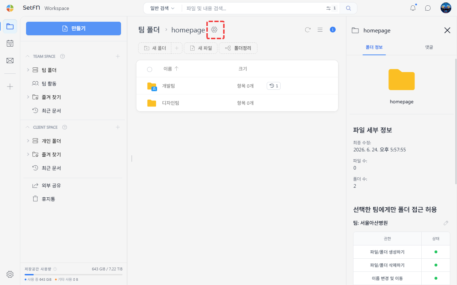This screenshot has width=457, height=285.
Task: Open the mail icon in left rail
Action: pos(10,61)
